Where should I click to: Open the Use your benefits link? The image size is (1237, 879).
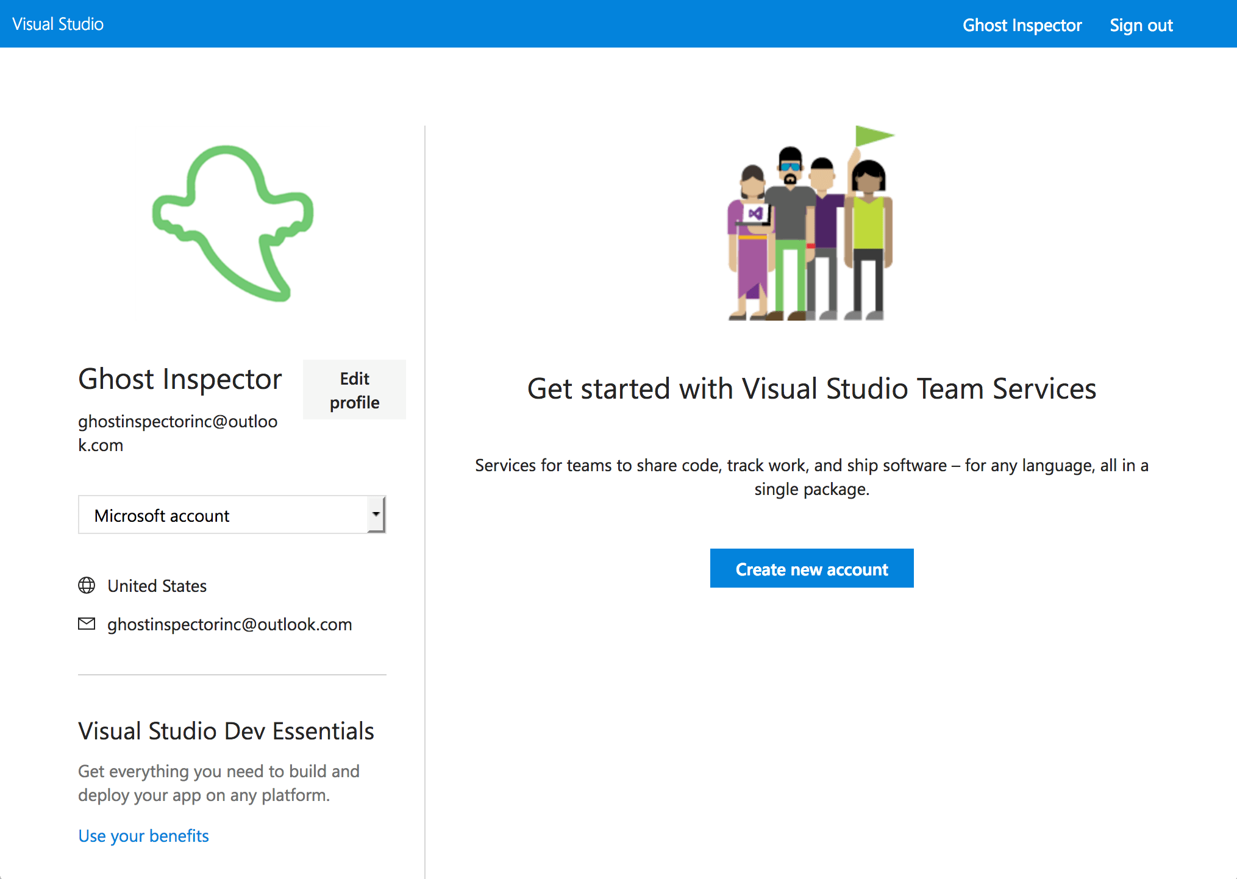tap(143, 836)
